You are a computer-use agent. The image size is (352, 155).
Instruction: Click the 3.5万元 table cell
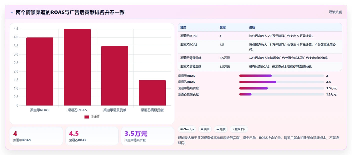point(225,58)
